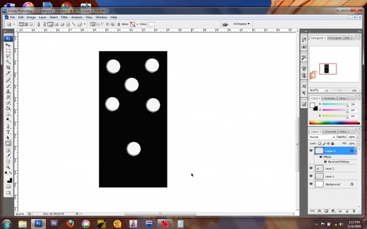
Task: Choose Polygon shape in options bar
Action: (x=68, y=24)
